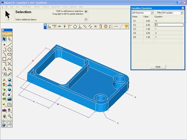187x140 pixels.
Task: Choose the spline curve tool
Action: (9, 59)
